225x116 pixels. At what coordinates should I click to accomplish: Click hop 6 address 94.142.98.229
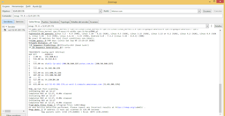[x=52, y=68]
